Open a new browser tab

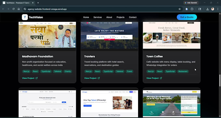pyautogui.click(x=38, y=3)
